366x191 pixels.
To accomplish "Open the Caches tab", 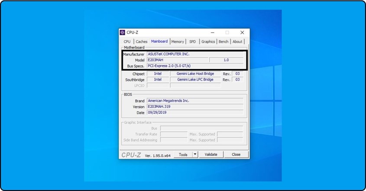I will 142,41.
